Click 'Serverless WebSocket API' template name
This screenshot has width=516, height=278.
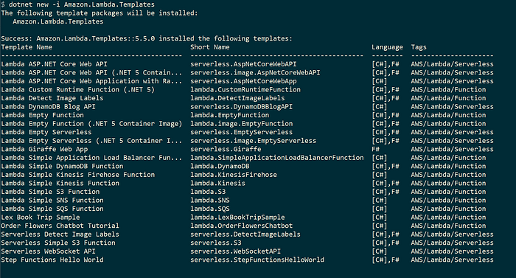(48, 251)
